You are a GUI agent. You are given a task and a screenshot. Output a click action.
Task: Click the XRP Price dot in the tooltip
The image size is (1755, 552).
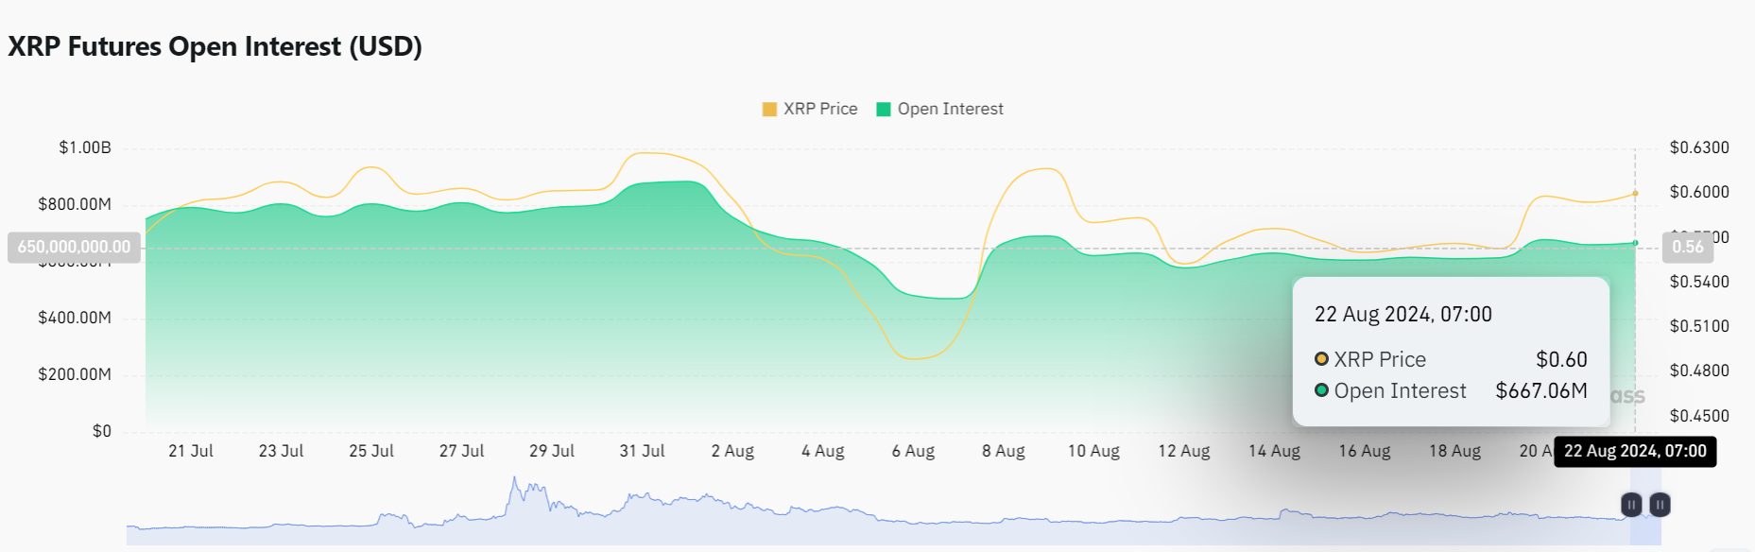1320,359
